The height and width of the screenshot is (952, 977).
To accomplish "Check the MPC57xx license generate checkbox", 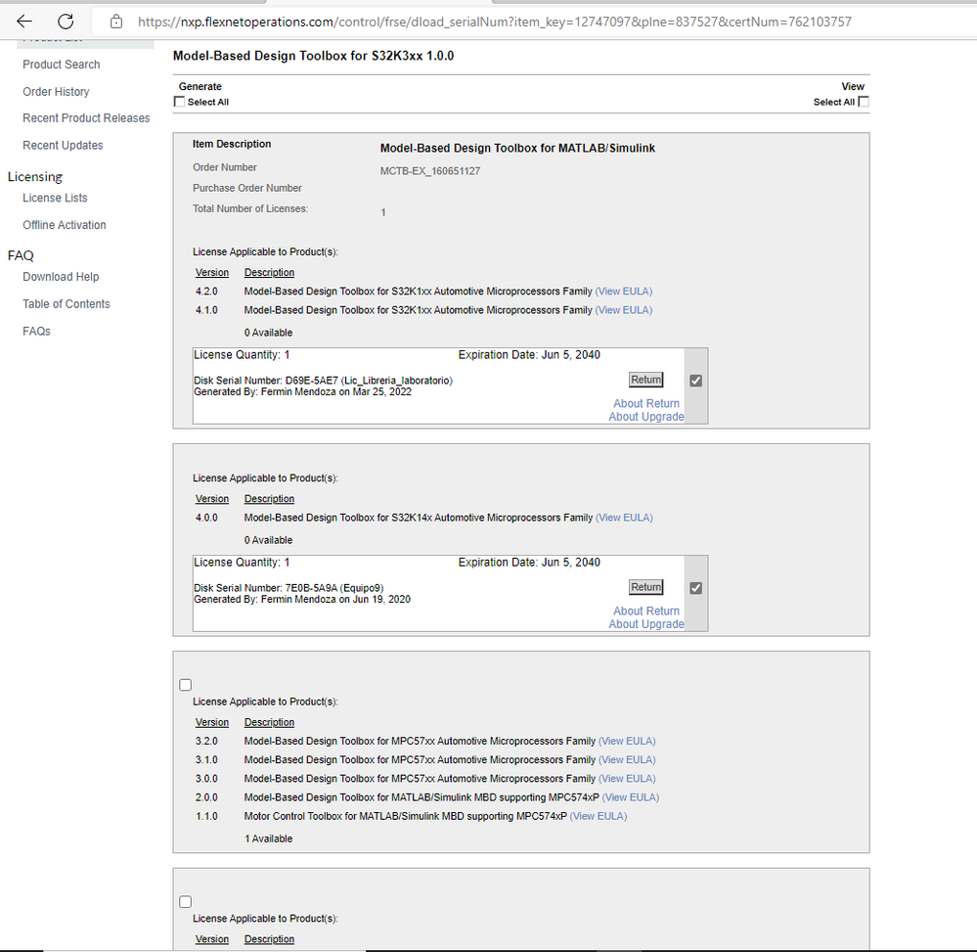I will coord(185,685).
